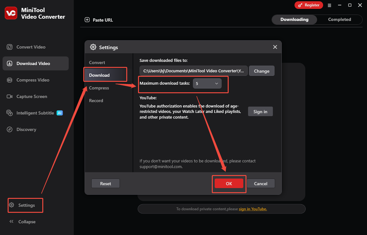The height and width of the screenshot is (235, 367).
Task: Click the Compress Video sidebar icon
Action: point(10,80)
